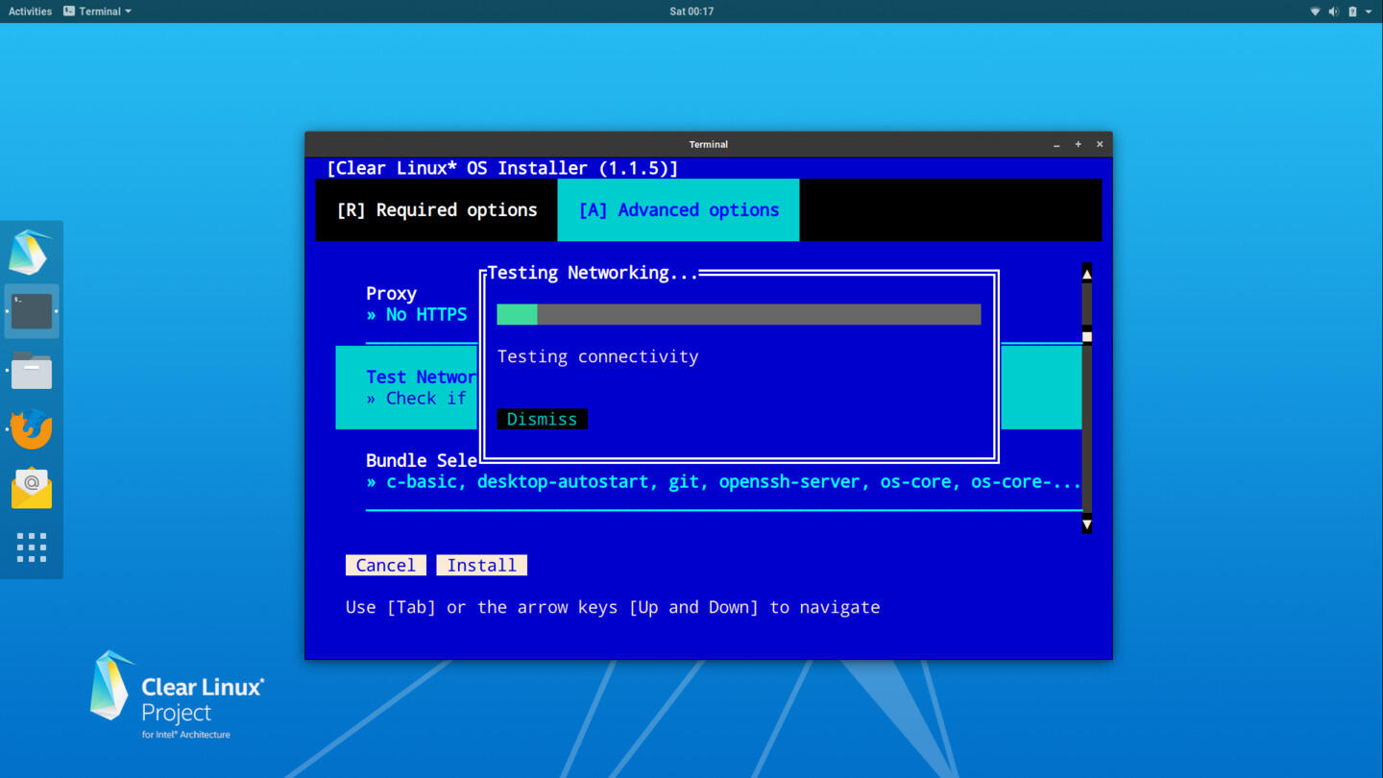
Task: Click the scrollbar down arrow
Action: (1086, 524)
